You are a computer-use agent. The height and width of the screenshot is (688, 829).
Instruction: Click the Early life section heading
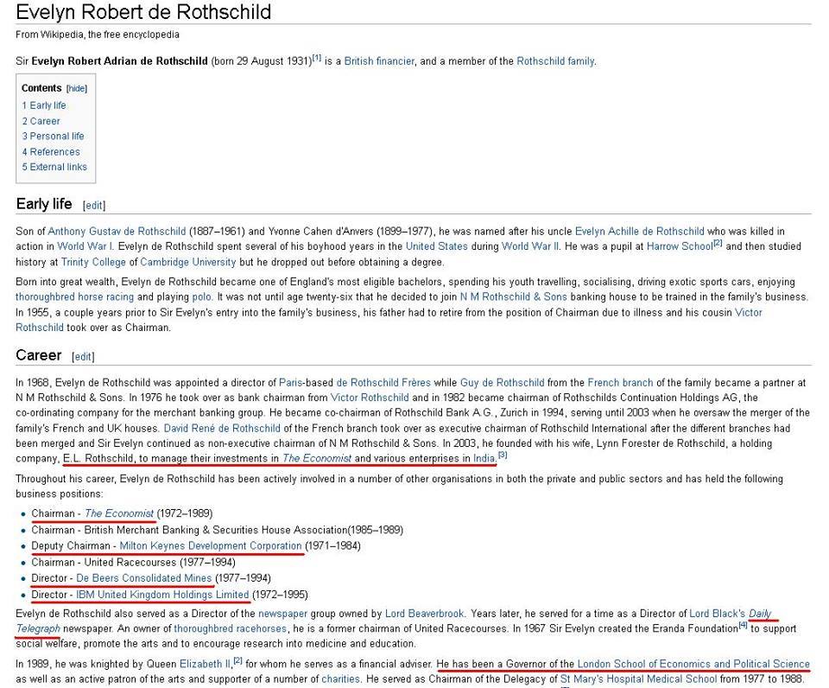[44, 204]
